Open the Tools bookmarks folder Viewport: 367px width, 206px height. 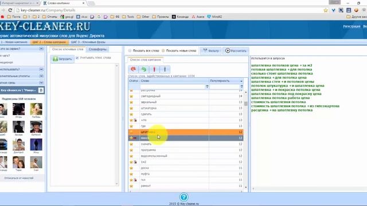coord(128,17)
